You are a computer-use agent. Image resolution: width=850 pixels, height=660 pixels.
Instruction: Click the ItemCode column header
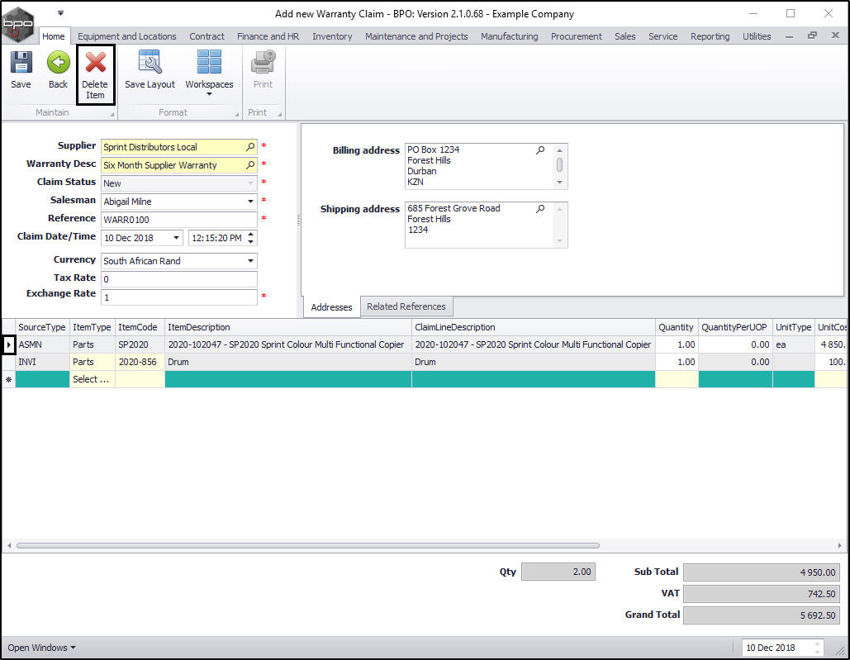point(140,327)
